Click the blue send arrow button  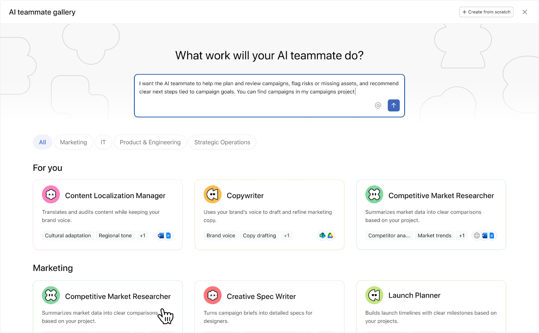click(393, 105)
